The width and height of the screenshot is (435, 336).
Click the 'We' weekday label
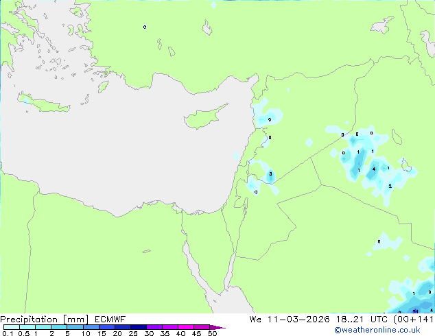[255, 320]
